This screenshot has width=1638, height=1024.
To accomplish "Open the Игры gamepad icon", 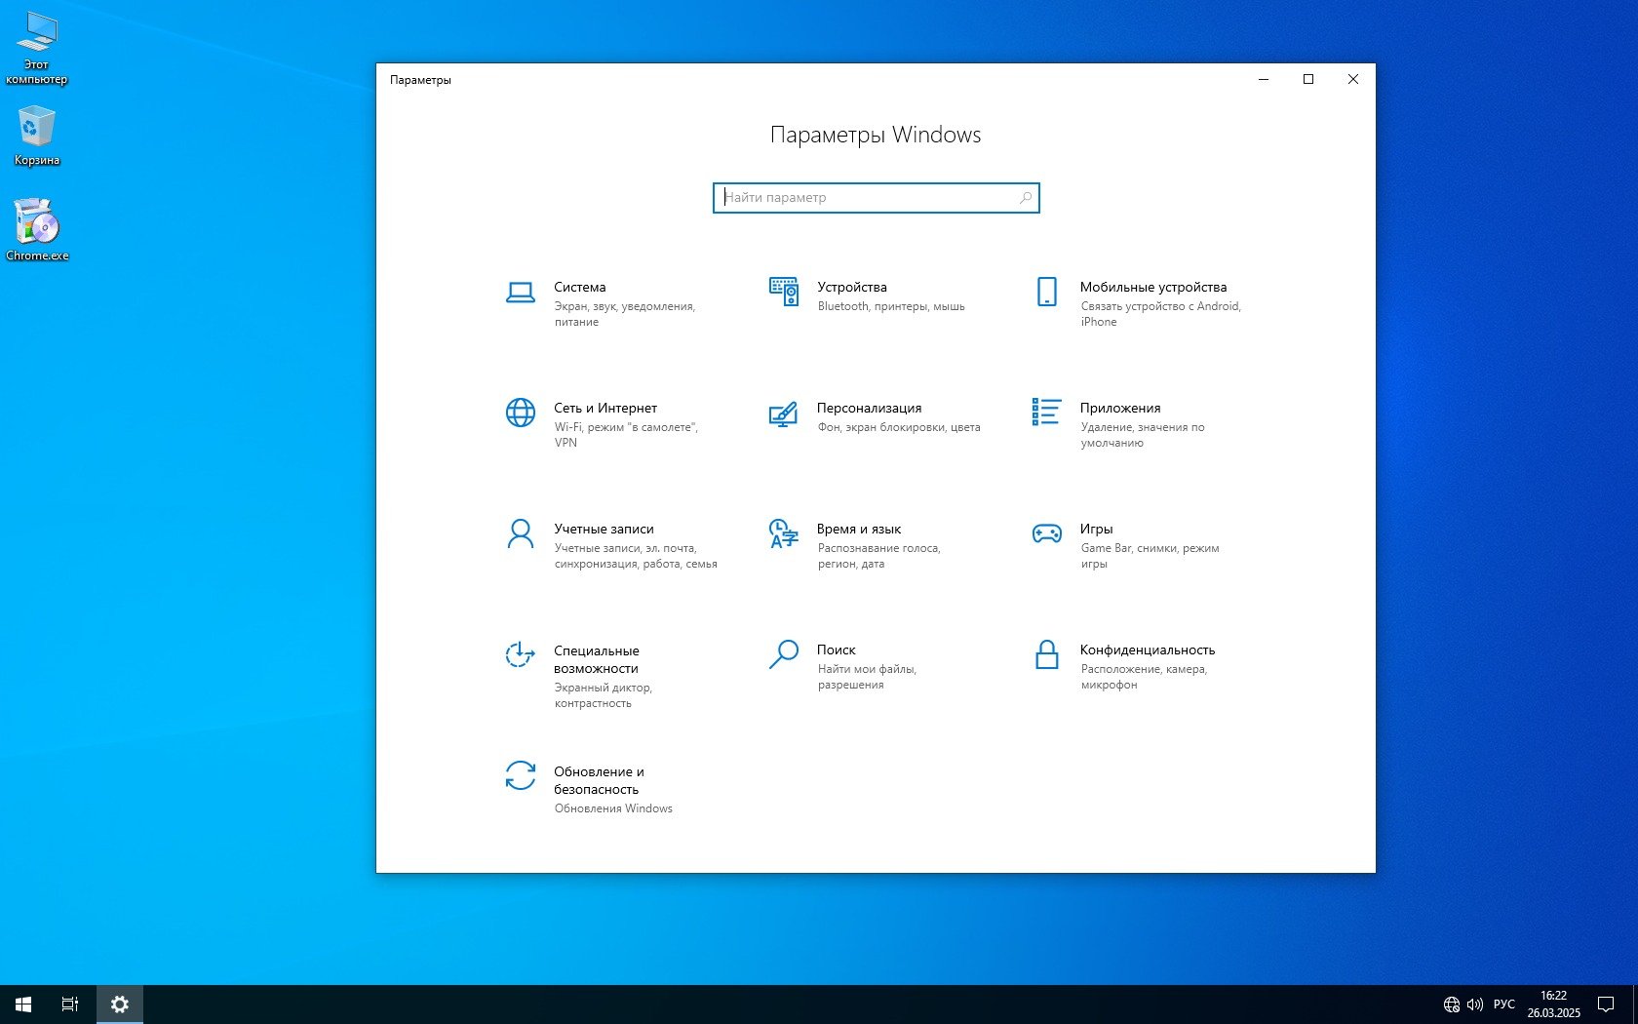I will [1046, 533].
